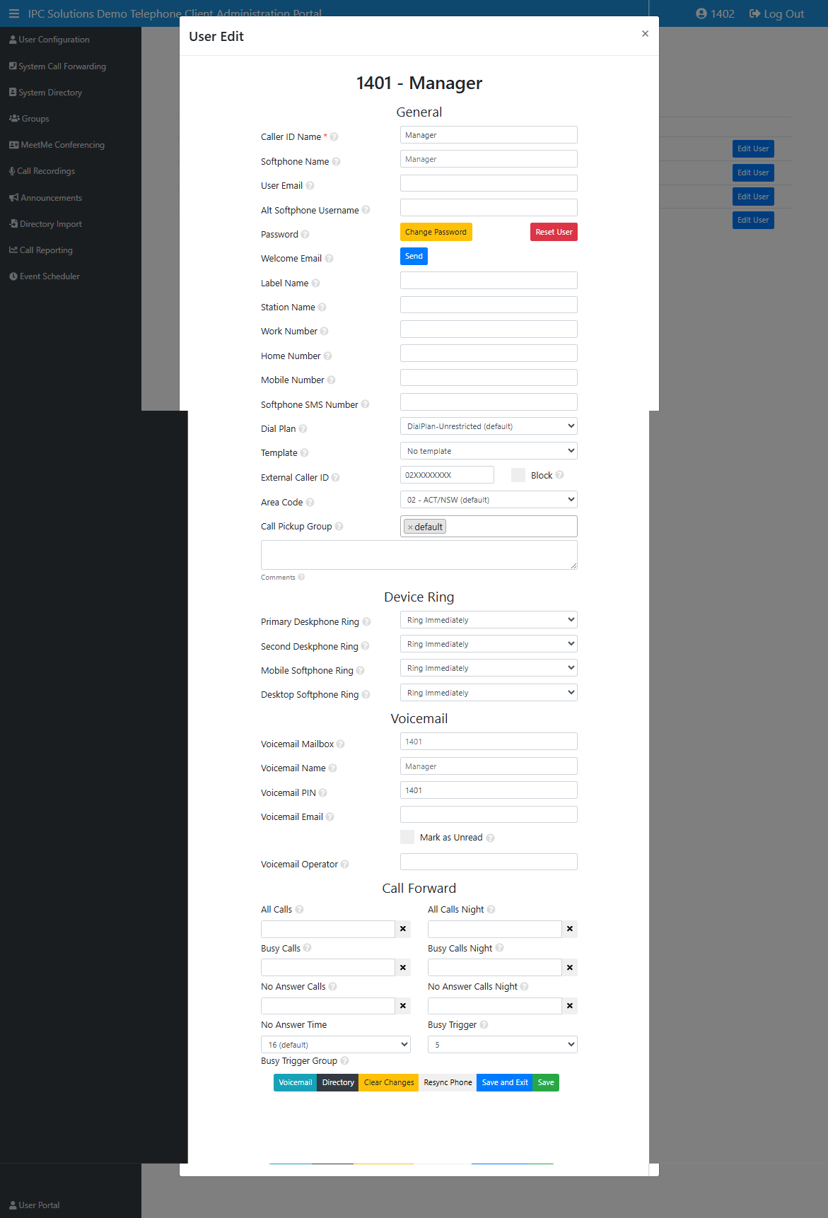Click help icon next to Caller ID Name
The height and width of the screenshot is (1218, 828).
[x=334, y=137]
